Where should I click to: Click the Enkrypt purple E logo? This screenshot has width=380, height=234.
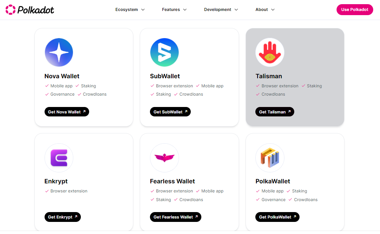59,158
